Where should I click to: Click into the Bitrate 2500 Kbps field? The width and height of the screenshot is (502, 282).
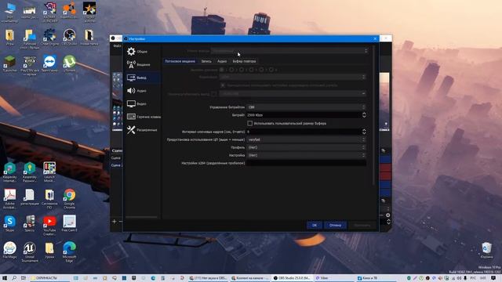point(304,115)
